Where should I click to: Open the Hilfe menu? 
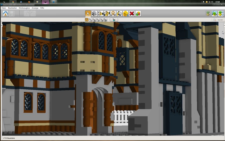(x=42, y=8)
